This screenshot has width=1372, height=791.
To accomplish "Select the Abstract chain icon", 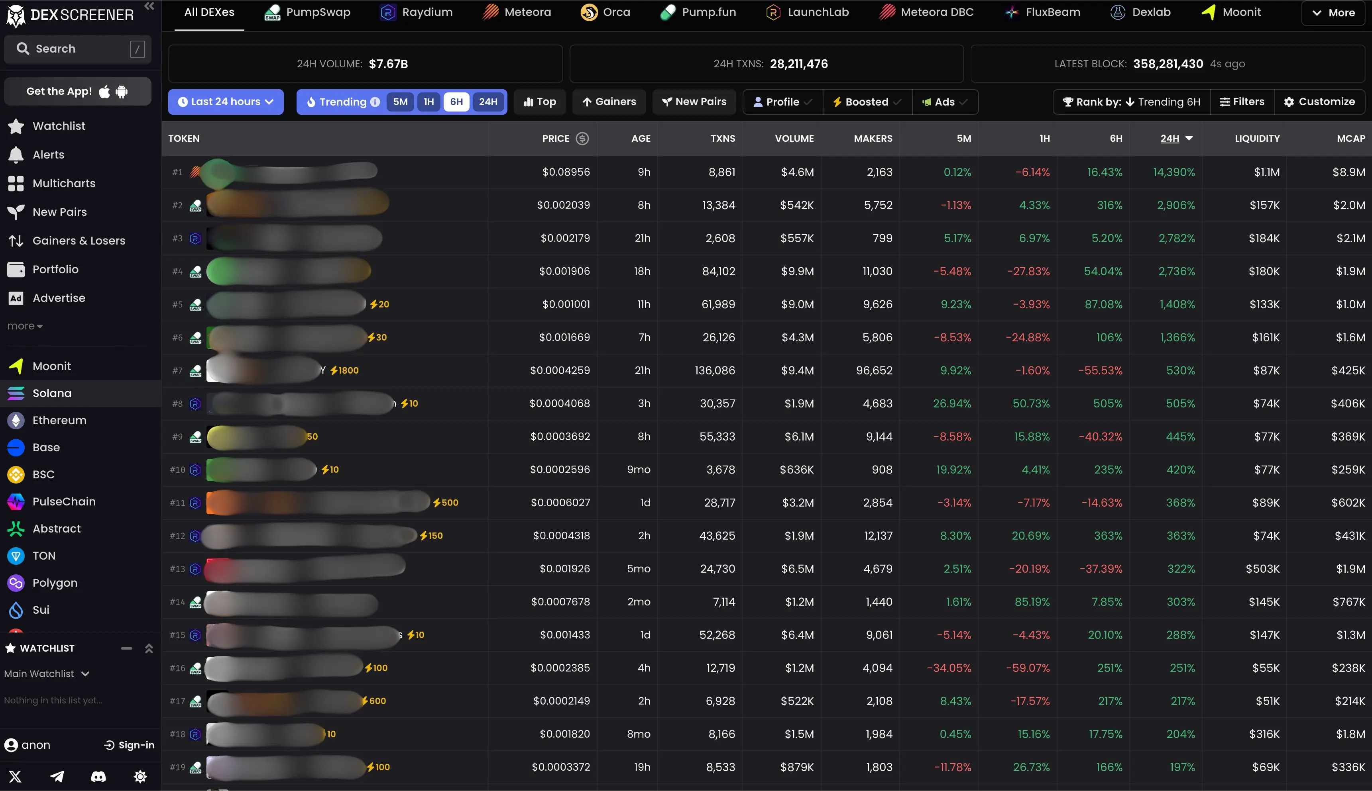I will point(16,529).
